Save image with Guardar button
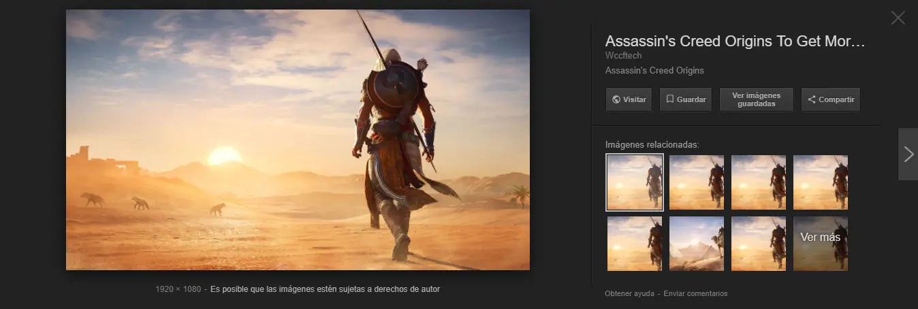The width and height of the screenshot is (918, 309). coord(686,99)
